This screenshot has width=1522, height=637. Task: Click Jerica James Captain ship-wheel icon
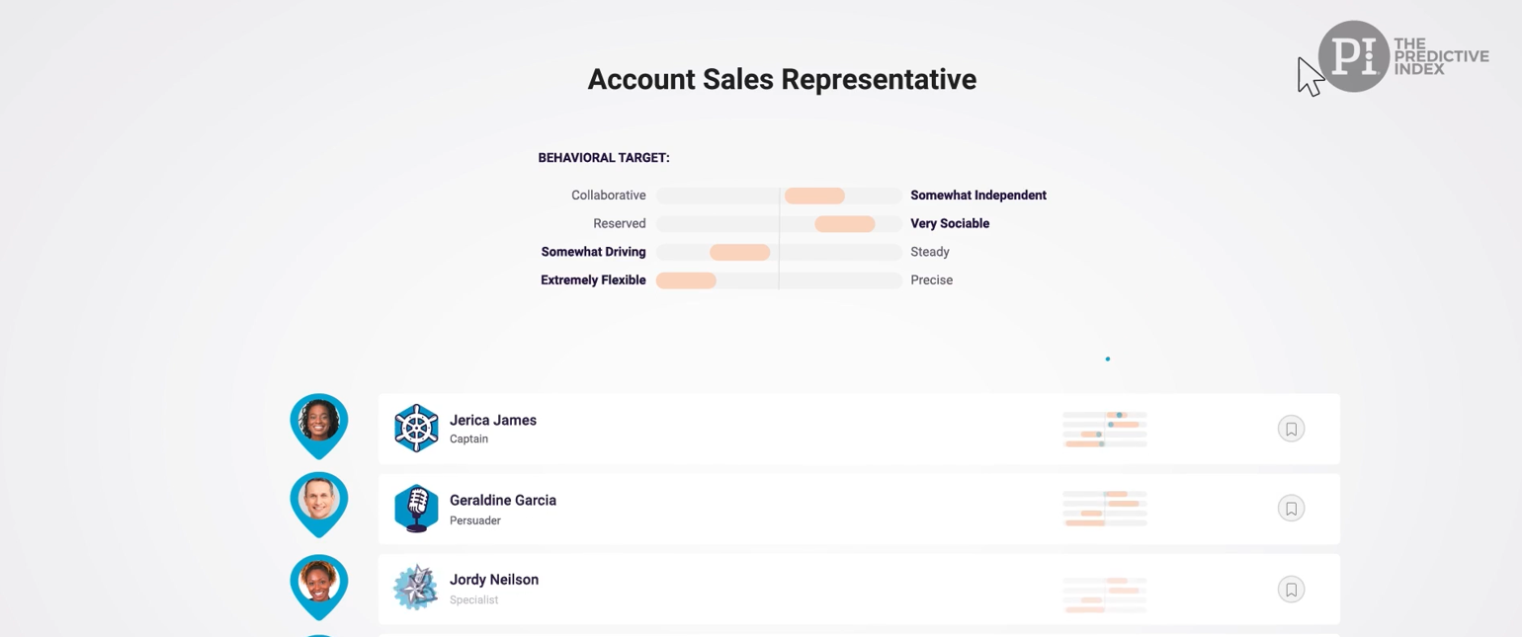point(416,429)
